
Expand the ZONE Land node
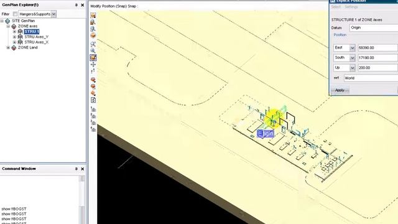tap(8, 48)
